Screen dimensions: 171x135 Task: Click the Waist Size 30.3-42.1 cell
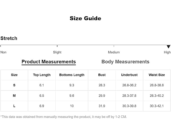pyautogui.click(x=157, y=106)
